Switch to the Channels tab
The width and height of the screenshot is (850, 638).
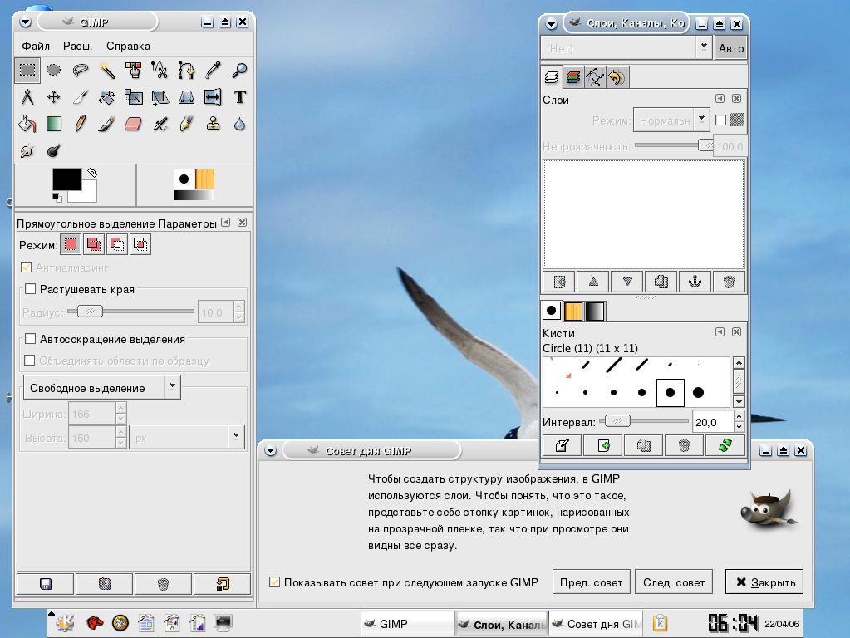point(573,77)
